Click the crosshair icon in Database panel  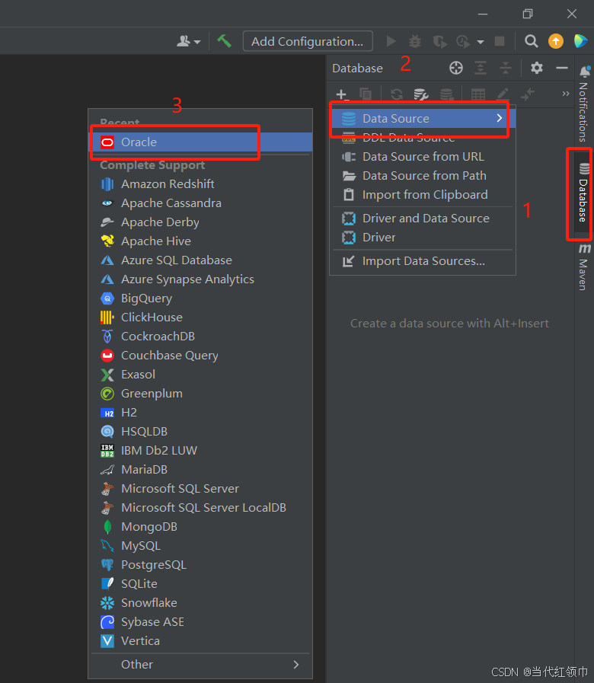456,68
